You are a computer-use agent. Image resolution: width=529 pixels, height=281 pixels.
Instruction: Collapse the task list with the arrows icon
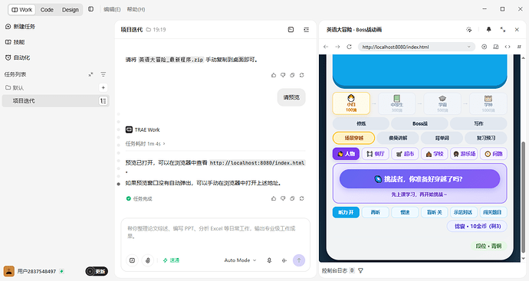tap(90, 74)
